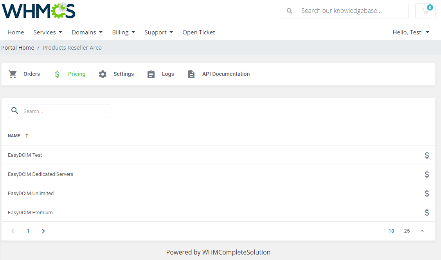Expand the Domains dropdown menu
The height and width of the screenshot is (260, 441).
tap(87, 32)
